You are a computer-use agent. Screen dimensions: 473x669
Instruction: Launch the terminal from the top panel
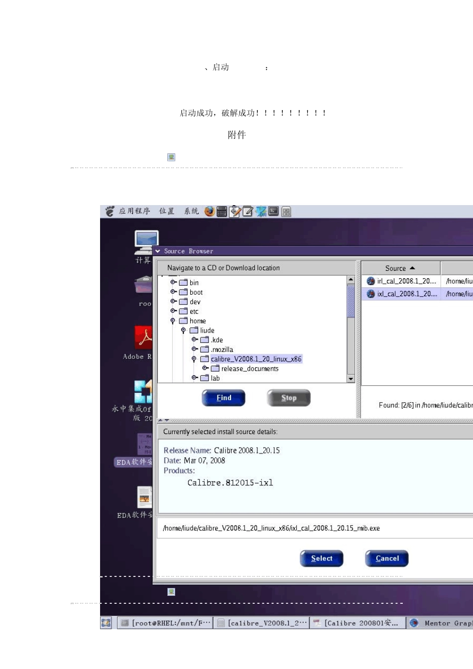tap(274, 211)
